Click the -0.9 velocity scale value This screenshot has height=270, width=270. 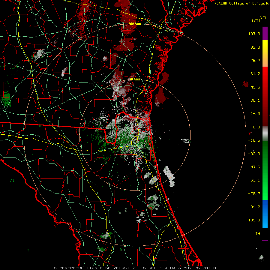(255, 127)
